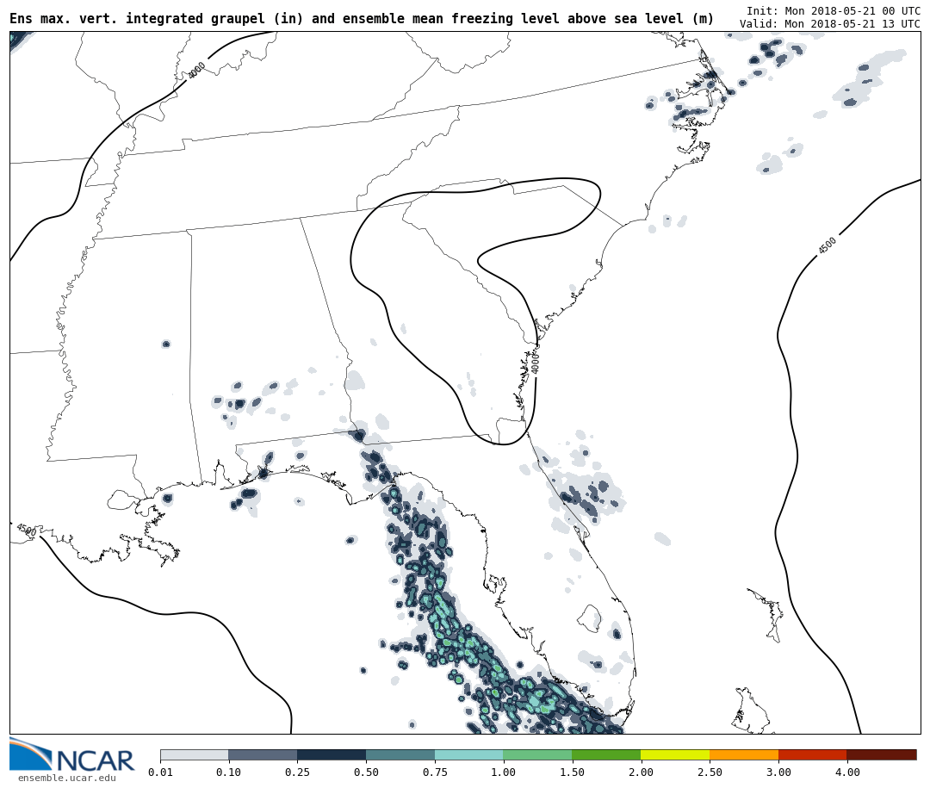Click the Init time text
The height and width of the screenshot is (788, 930).
pyautogui.click(x=833, y=10)
